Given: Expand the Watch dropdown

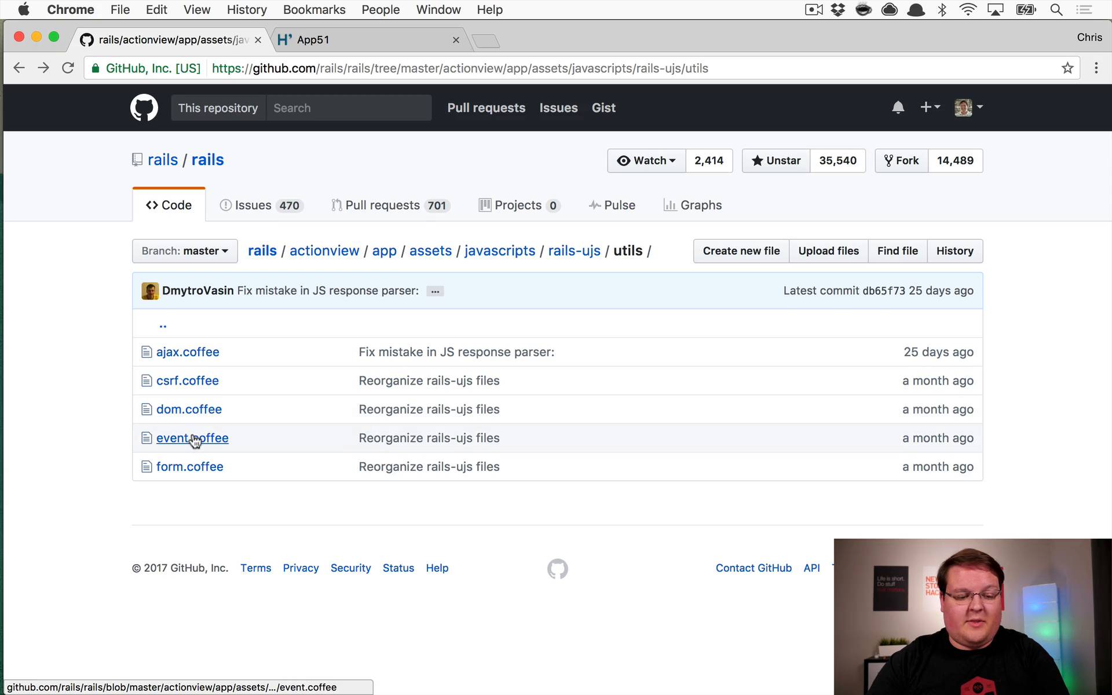Looking at the screenshot, I should [646, 161].
